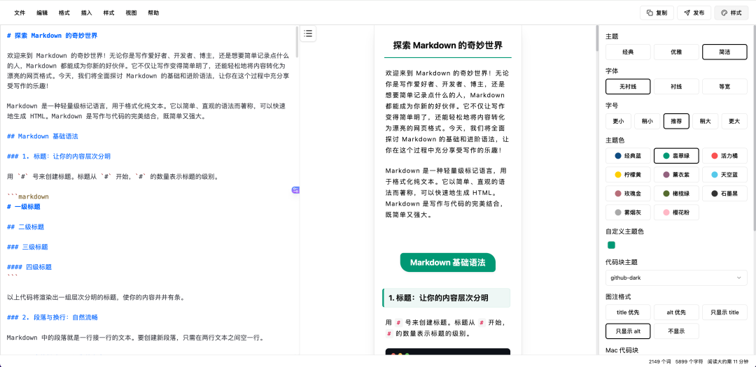Screen dimensions: 756x367
Task: Click the 复制 copy button
Action: coord(657,13)
